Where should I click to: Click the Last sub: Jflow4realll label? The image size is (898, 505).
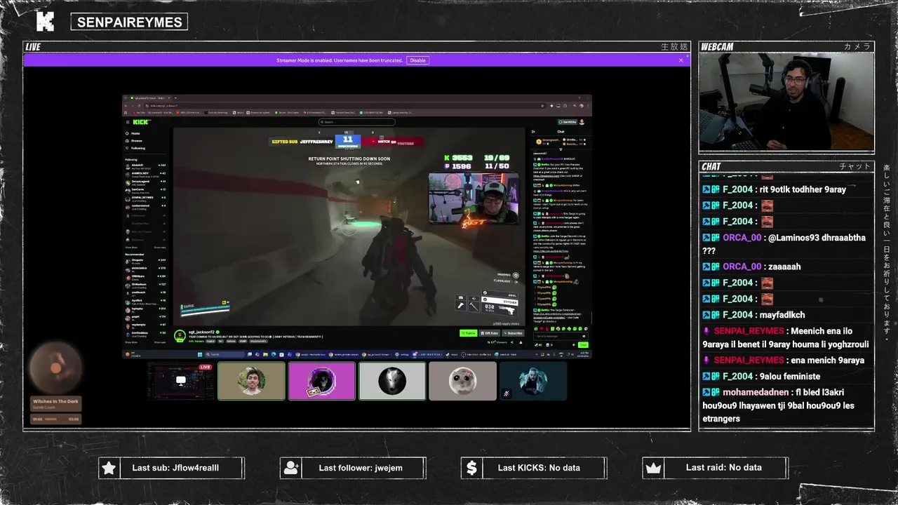coord(175,468)
